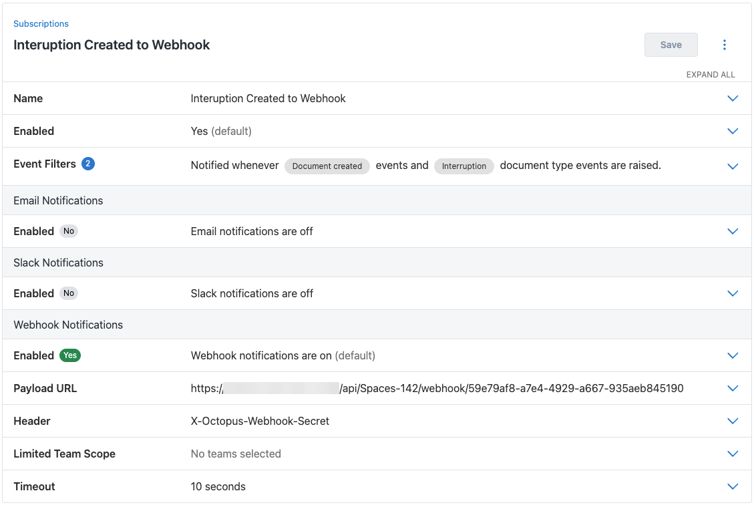Open the vertical three-dot overflow menu
Viewport: 754px width, 505px height.
pos(724,45)
